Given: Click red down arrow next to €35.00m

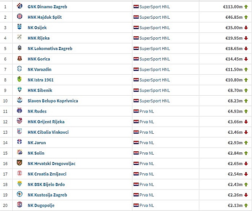Looking at the screenshot, I should (x=246, y=28).
